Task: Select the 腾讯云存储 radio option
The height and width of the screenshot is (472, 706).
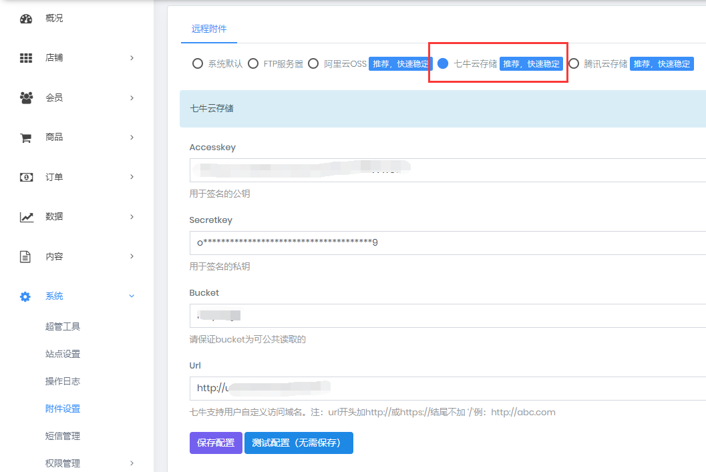Action: pyautogui.click(x=574, y=63)
